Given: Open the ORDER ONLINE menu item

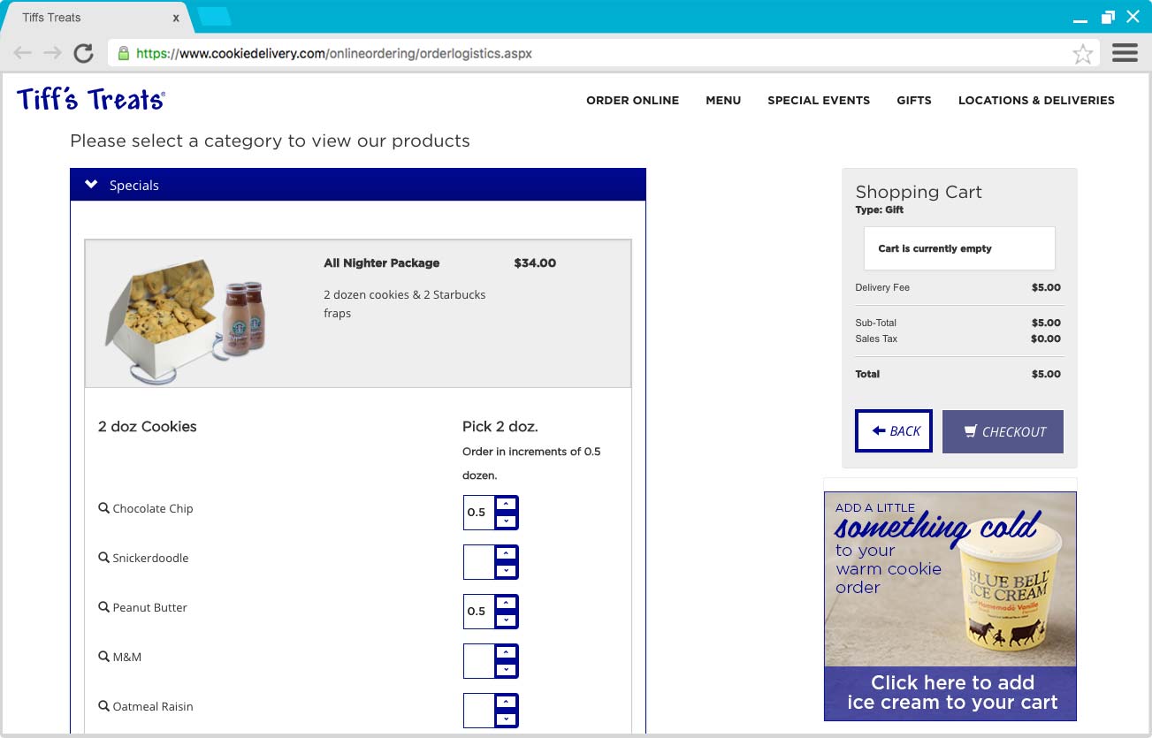Looking at the screenshot, I should [632, 100].
